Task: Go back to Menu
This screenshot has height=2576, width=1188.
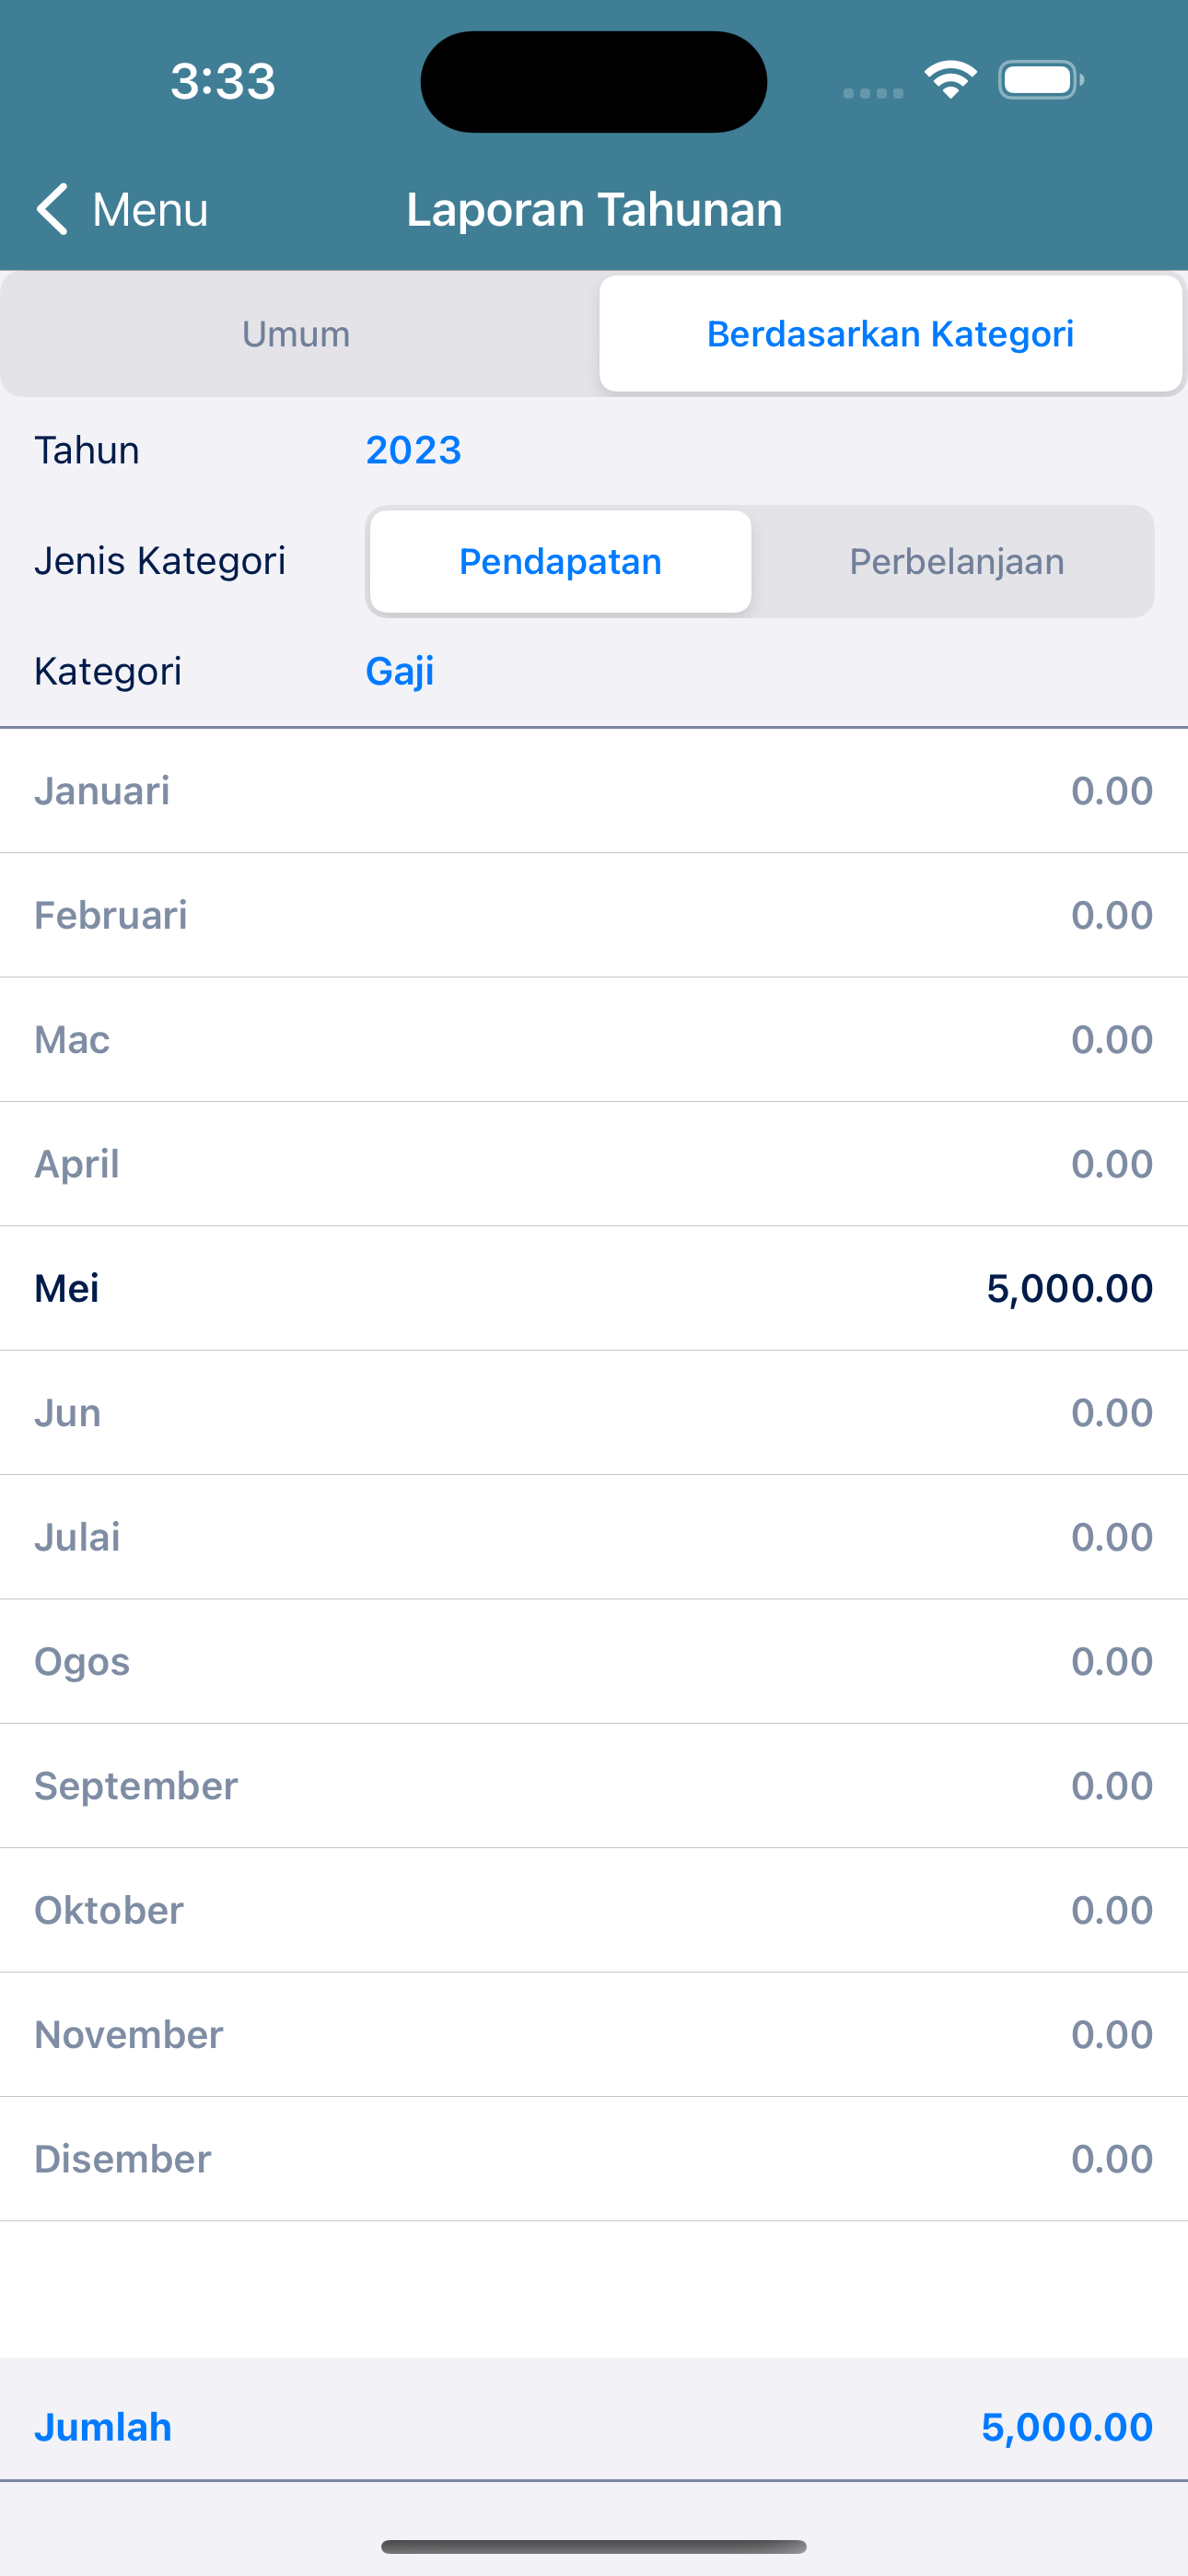Action: pyautogui.click(x=122, y=209)
